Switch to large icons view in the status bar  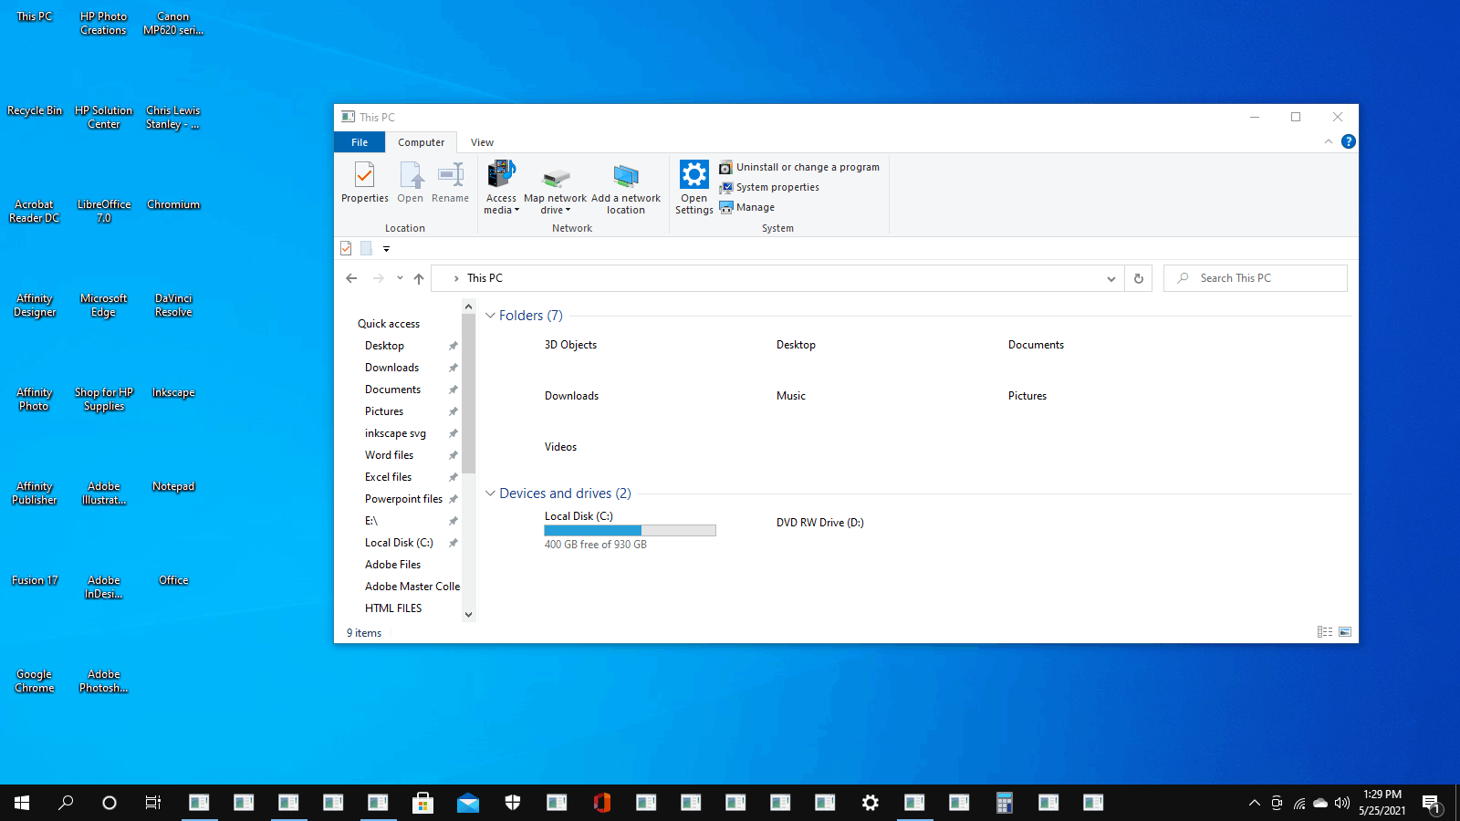click(x=1345, y=632)
